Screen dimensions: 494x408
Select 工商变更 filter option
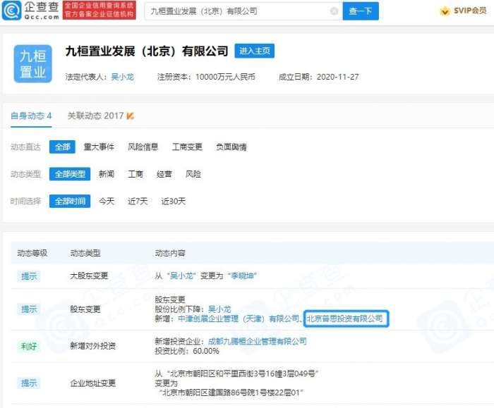click(x=187, y=147)
